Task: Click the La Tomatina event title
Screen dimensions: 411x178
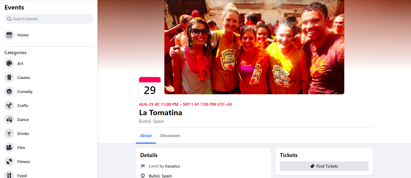Action: click(x=161, y=113)
